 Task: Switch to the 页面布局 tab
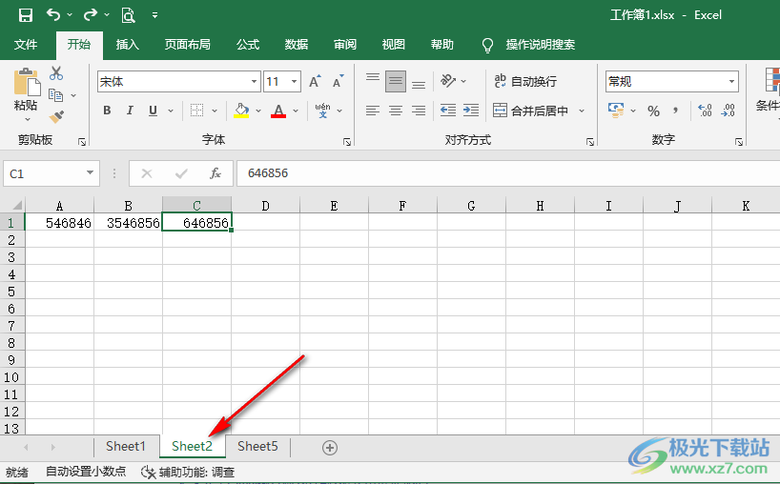coord(188,45)
